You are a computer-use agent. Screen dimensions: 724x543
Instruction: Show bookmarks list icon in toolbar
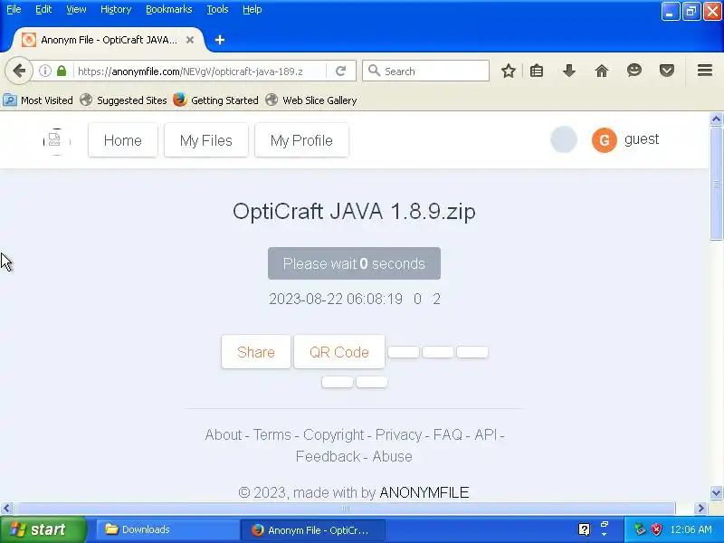[537, 71]
